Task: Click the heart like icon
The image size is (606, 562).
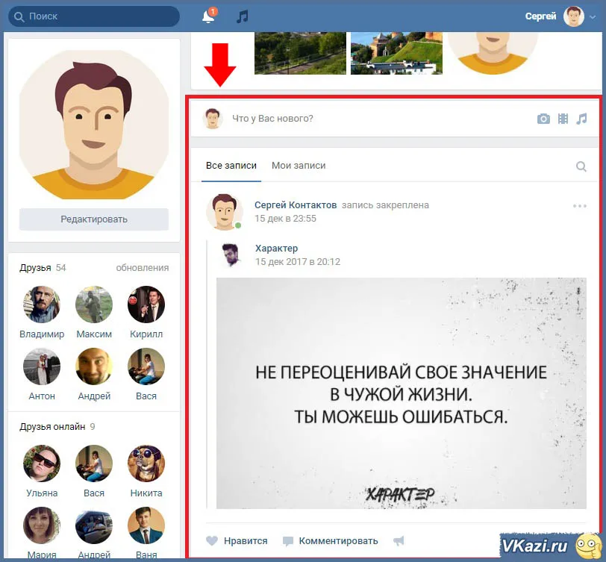Action: click(212, 541)
